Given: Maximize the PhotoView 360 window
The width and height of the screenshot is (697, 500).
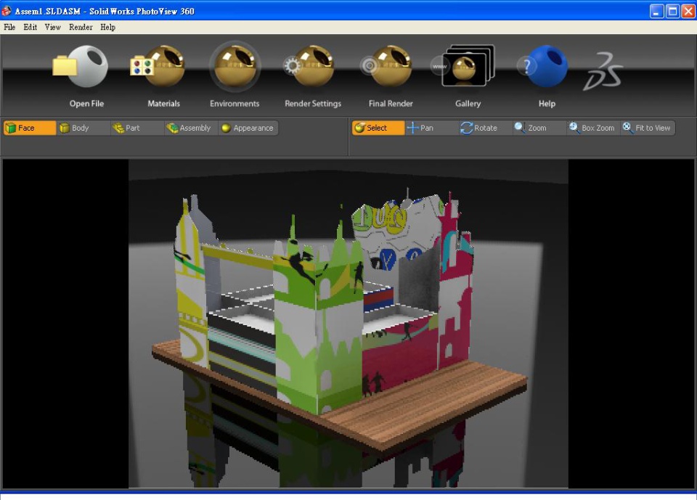Looking at the screenshot, I should pos(672,11).
